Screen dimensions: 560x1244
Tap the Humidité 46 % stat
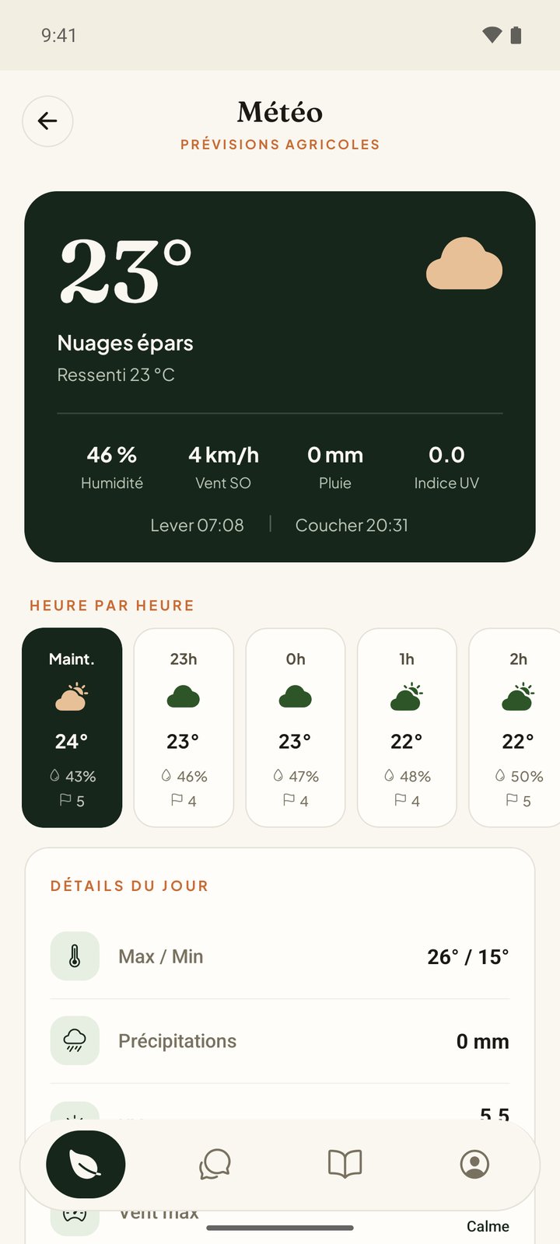click(112, 466)
